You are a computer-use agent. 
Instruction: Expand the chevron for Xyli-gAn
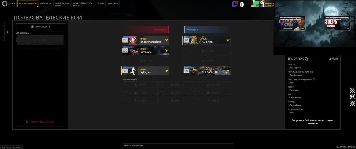coord(167,71)
